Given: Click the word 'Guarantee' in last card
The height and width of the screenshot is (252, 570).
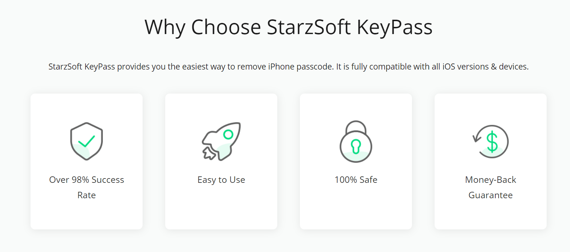Looking at the screenshot, I should coord(491,195).
